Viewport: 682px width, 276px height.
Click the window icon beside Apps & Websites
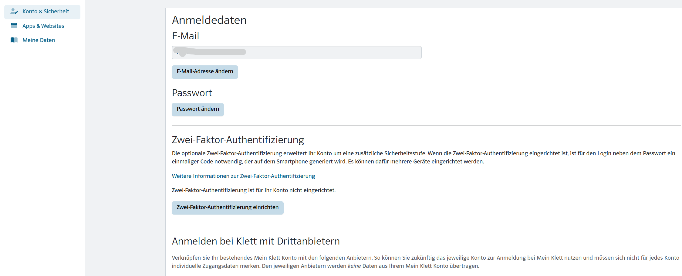(14, 26)
